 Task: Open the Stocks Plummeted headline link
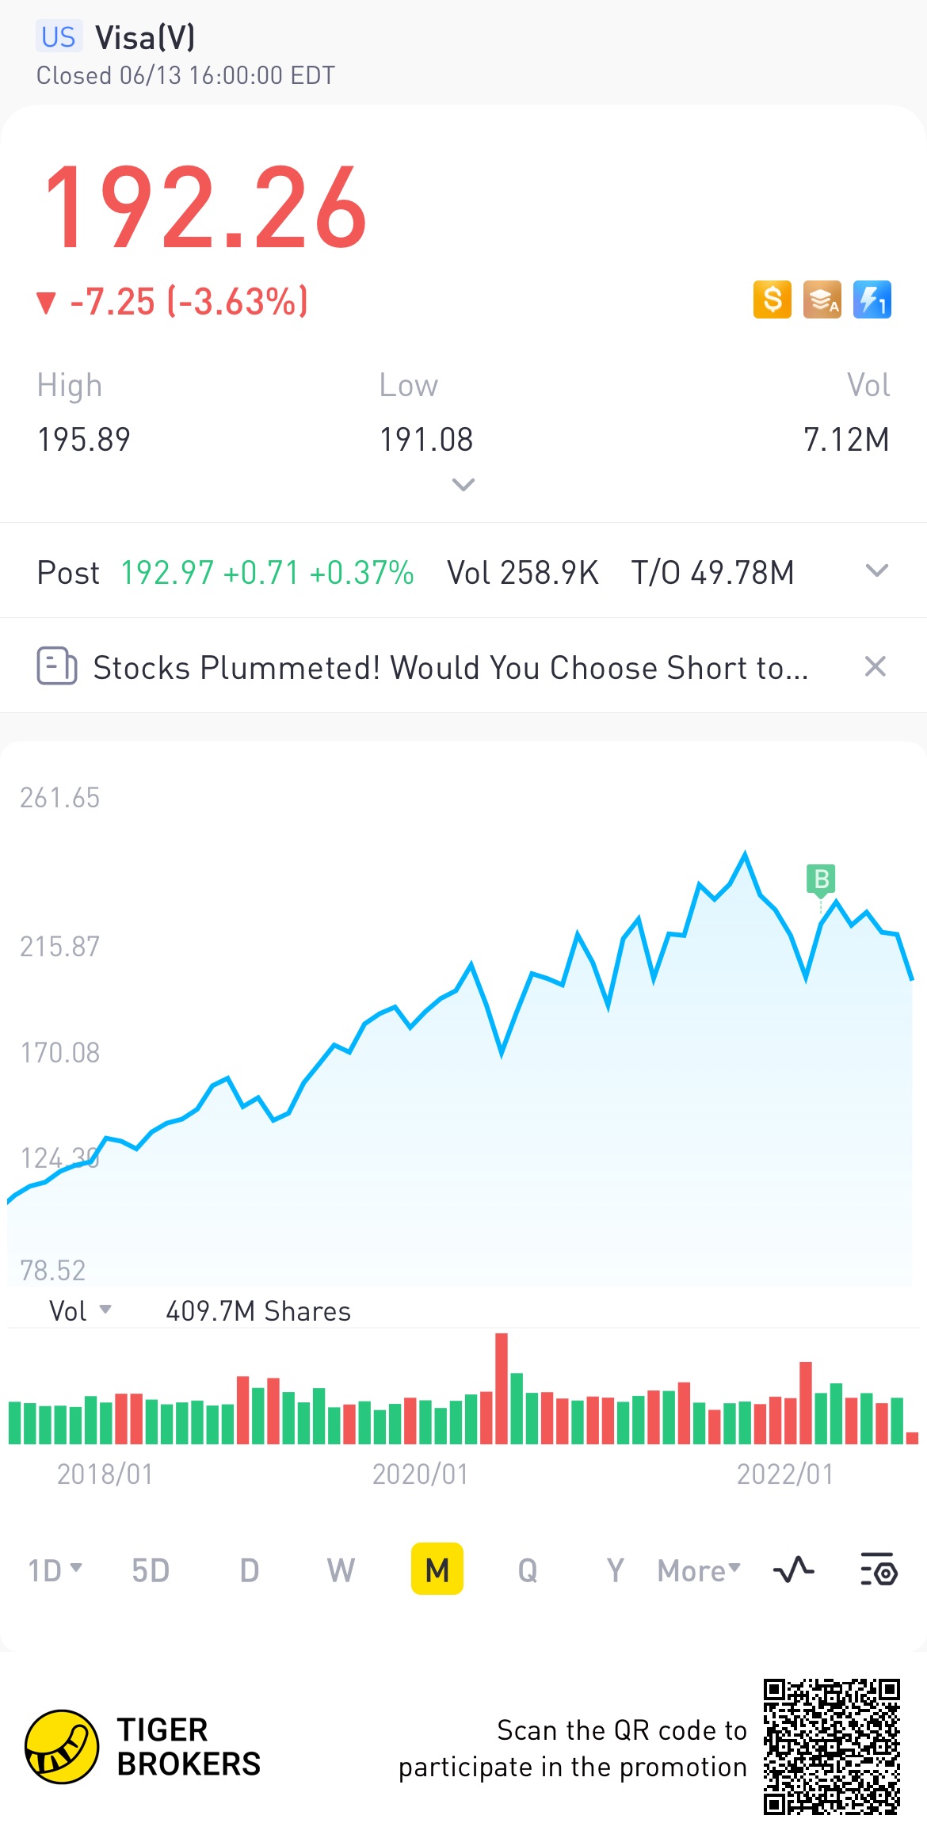[450, 667]
